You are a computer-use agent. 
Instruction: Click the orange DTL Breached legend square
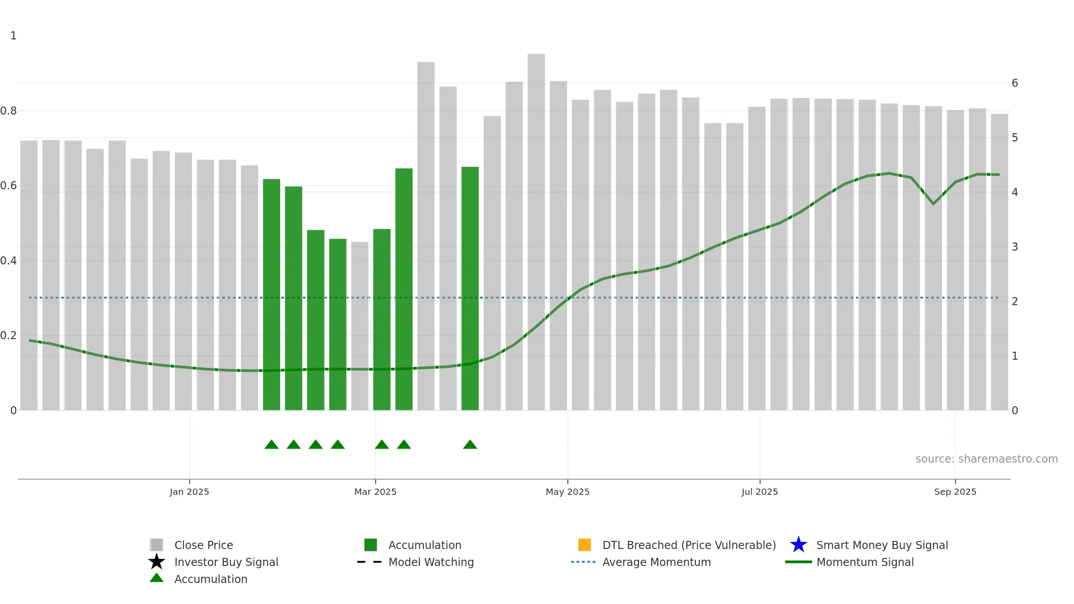tap(584, 544)
